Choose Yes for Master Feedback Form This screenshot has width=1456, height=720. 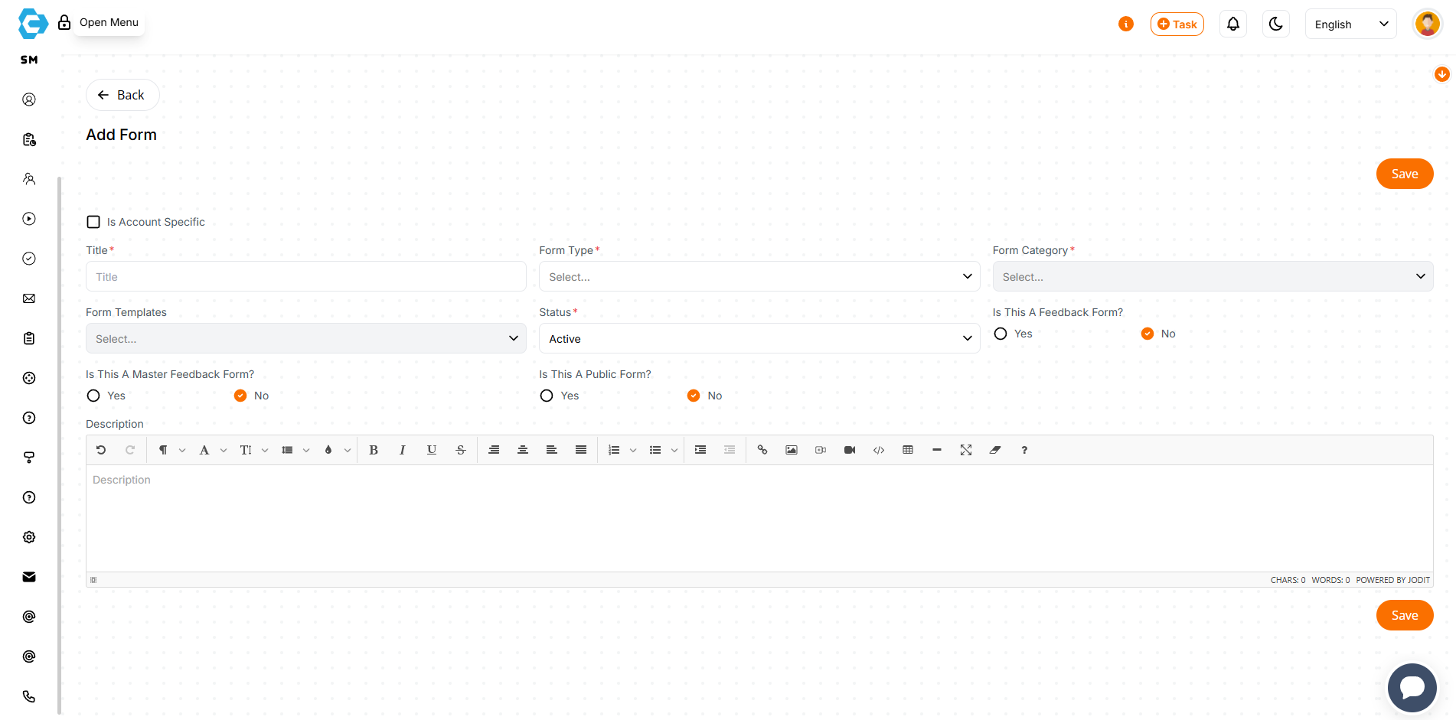click(93, 396)
